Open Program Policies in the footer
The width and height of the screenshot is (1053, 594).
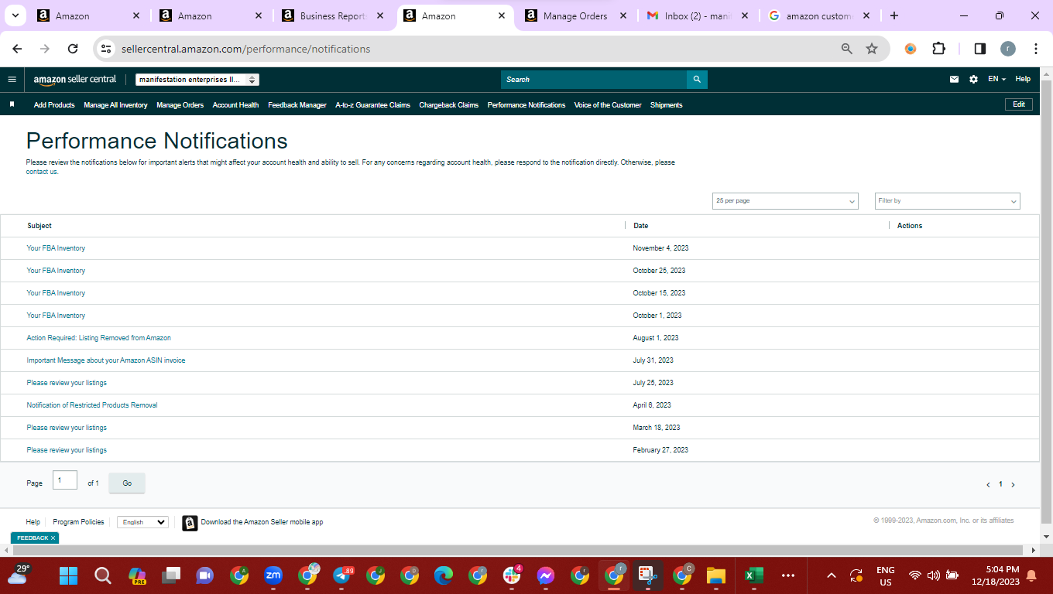pyautogui.click(x=78, y=522)
